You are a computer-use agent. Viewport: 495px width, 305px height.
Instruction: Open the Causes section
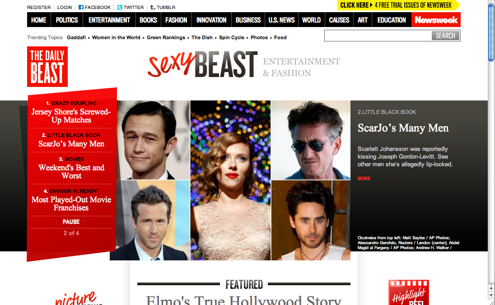(x=339, y=20)
